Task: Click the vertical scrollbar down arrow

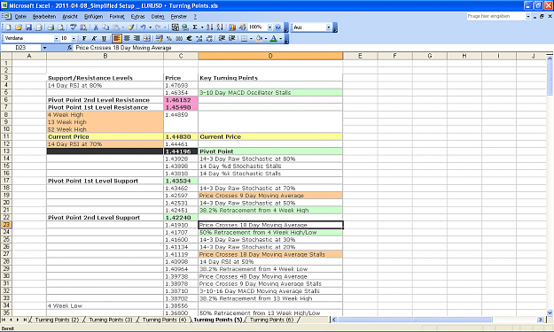Action: coord(550,313)
